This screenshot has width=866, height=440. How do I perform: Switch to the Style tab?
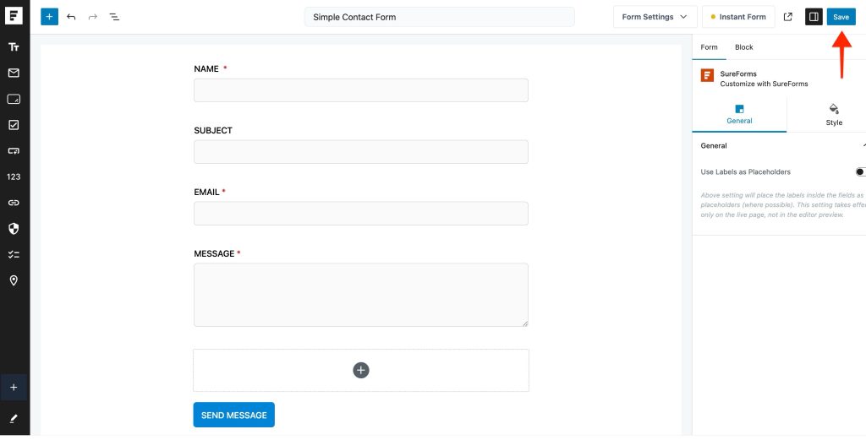(833, 115)
